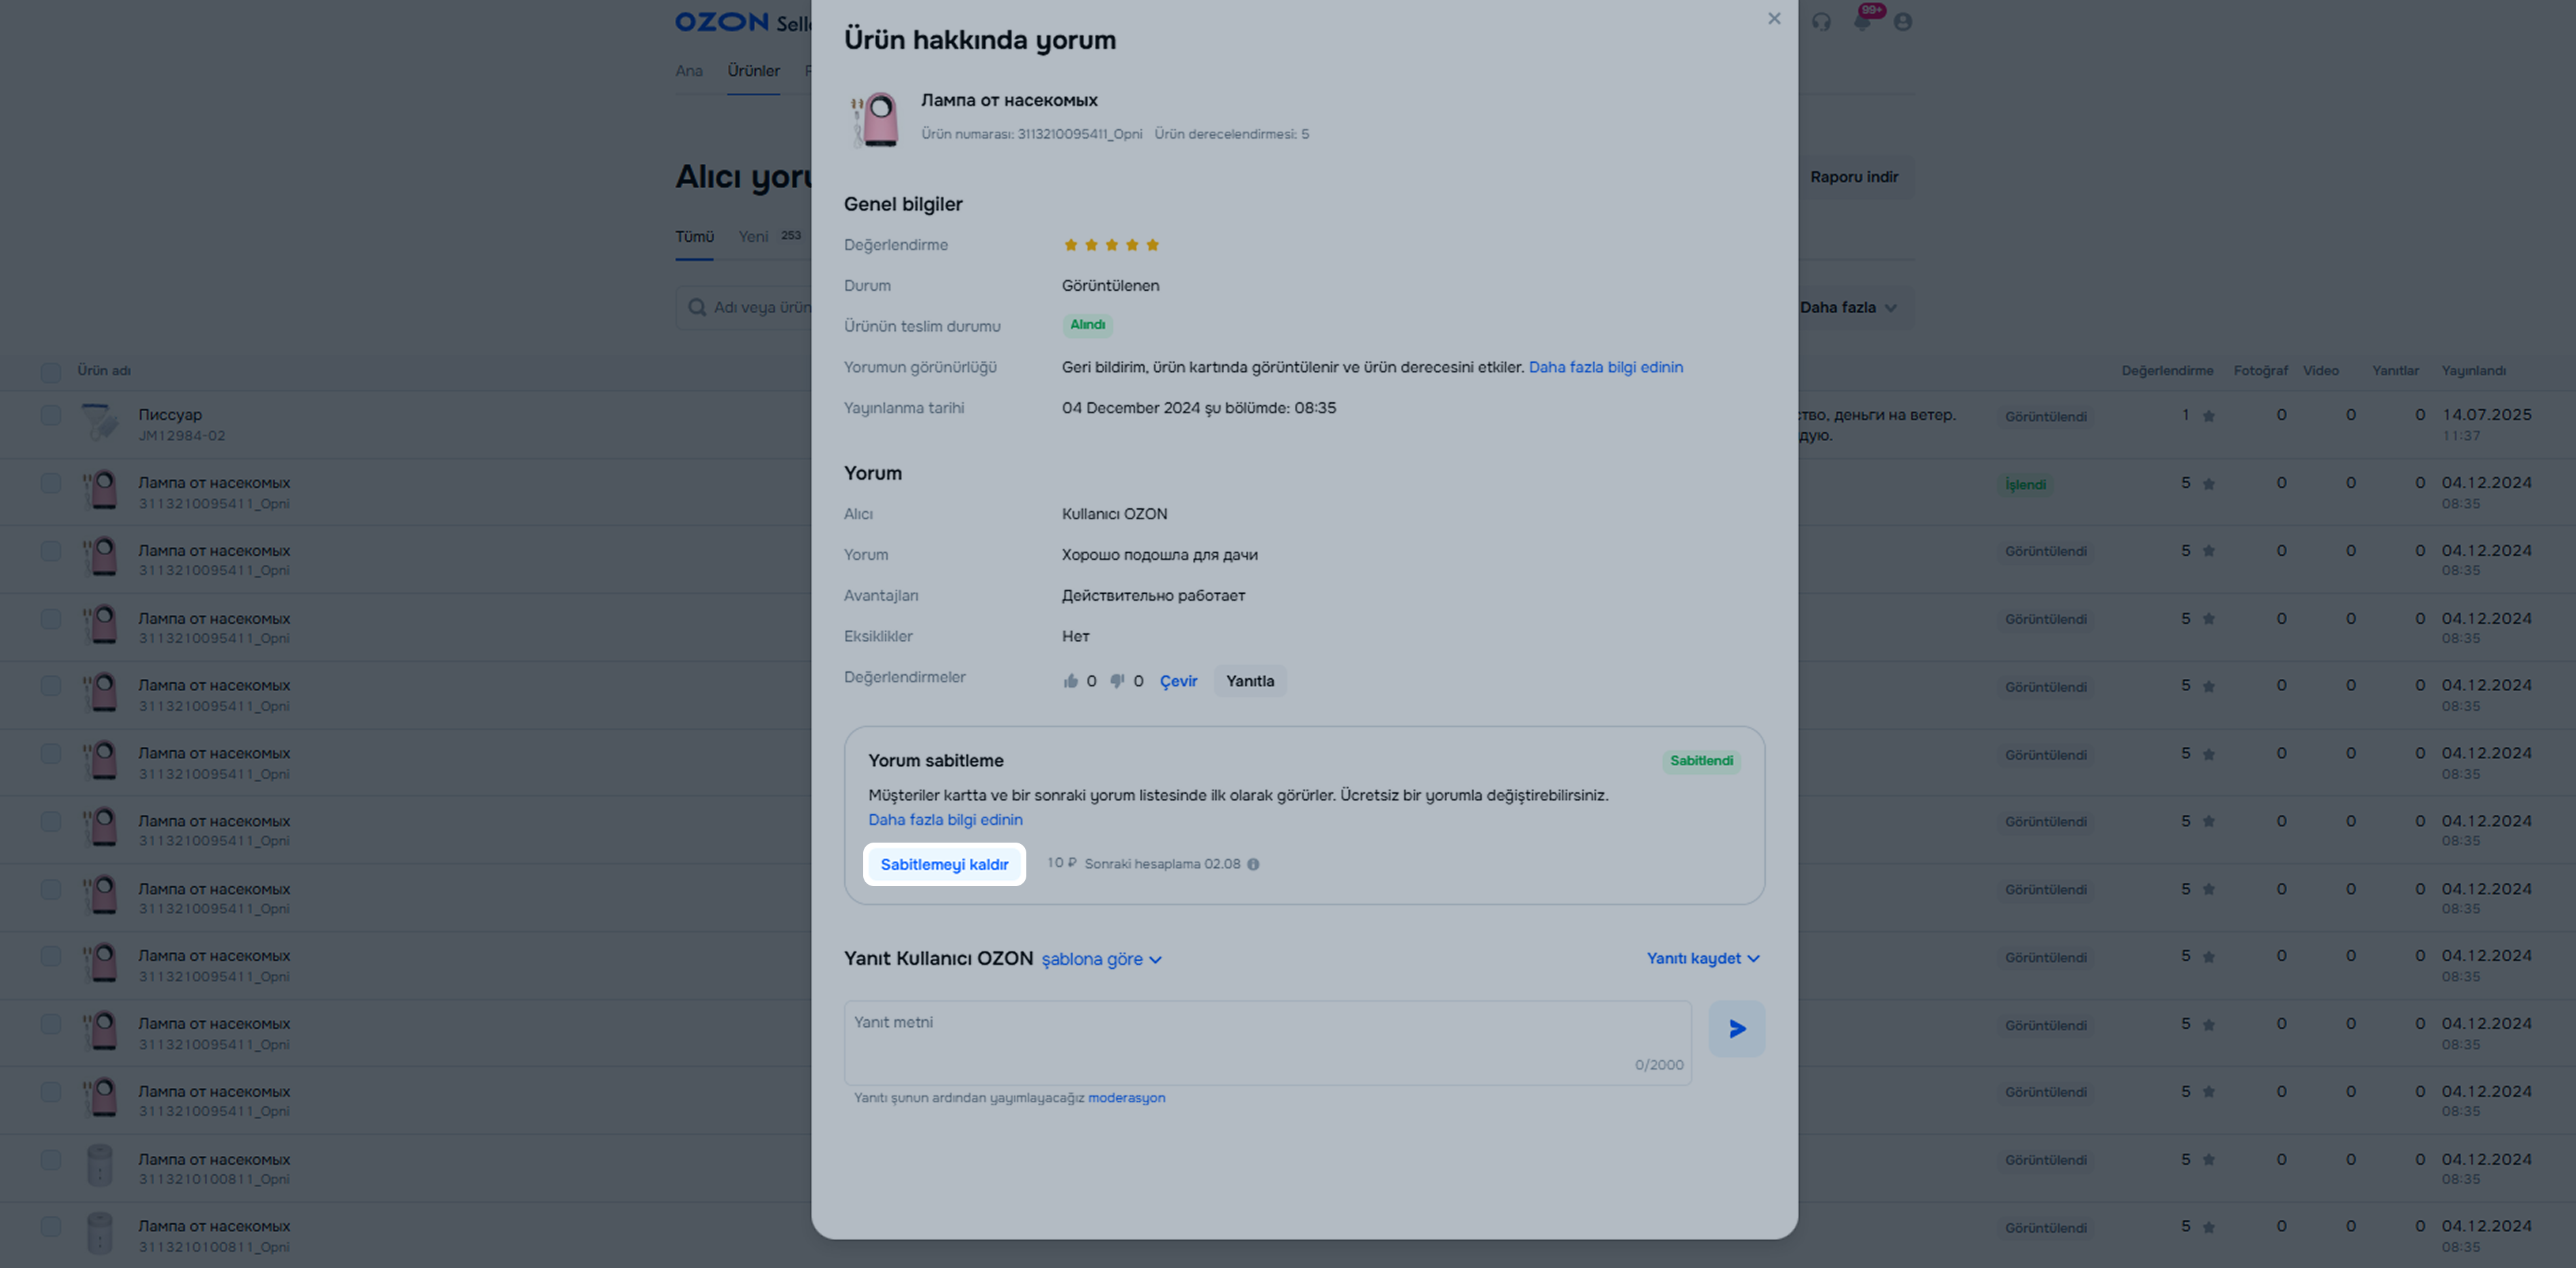The height and width of the screenshot is (1268, 2576).
Task: Check the first Лампа от насекомых row
Action: pos(51,483)
